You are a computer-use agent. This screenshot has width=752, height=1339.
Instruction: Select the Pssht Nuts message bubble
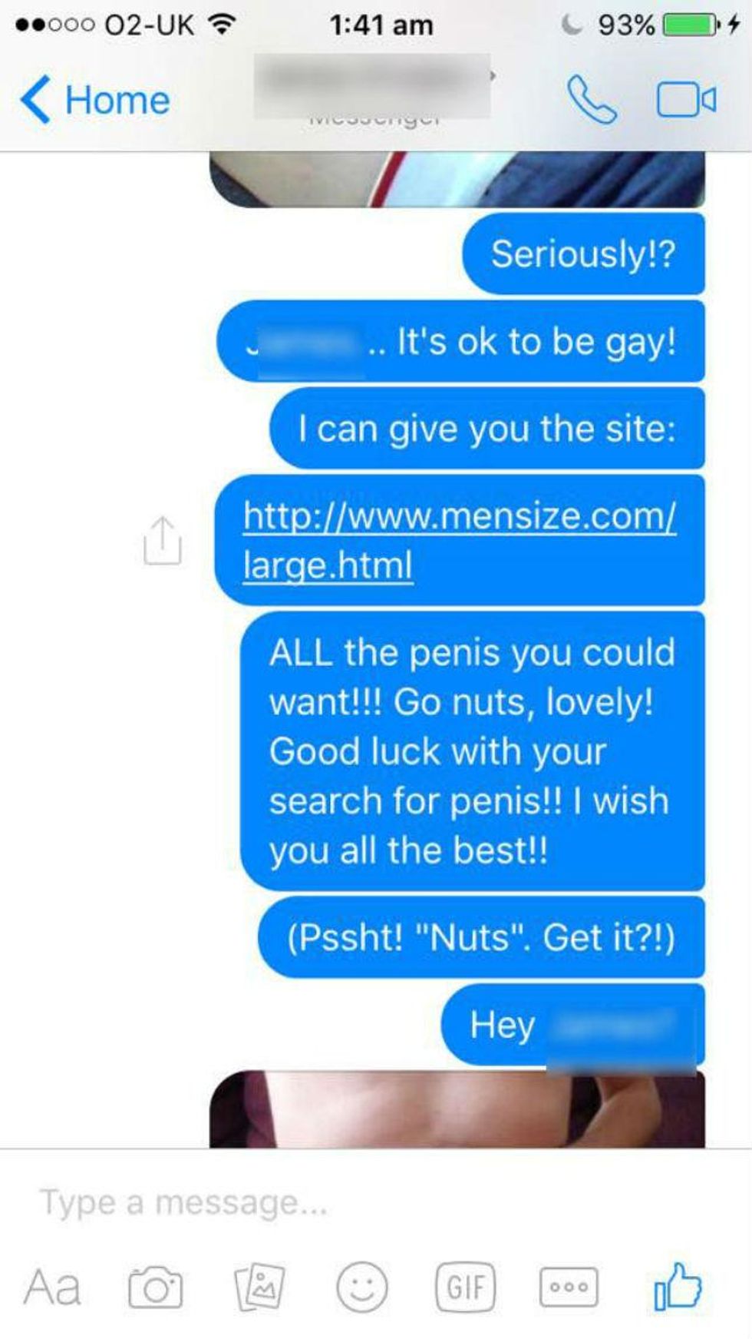pyautogui.click(x=481, y=937)
